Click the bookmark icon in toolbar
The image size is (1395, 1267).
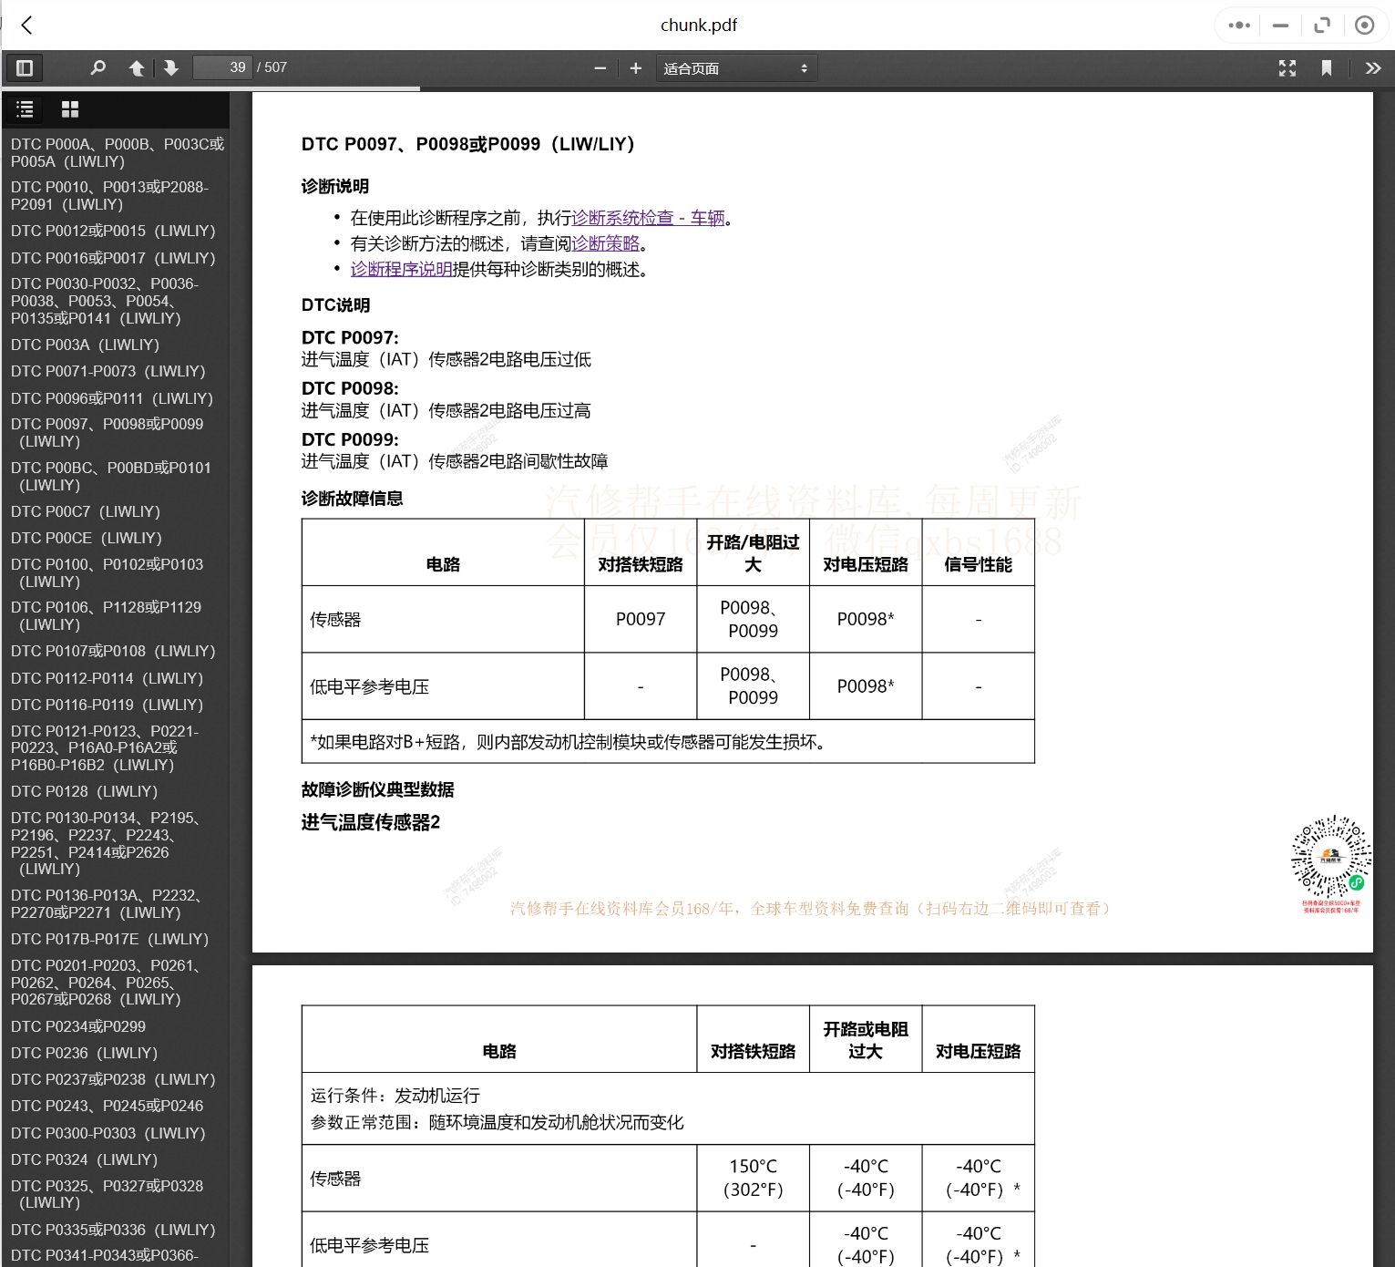click(x=1327, y=68)
